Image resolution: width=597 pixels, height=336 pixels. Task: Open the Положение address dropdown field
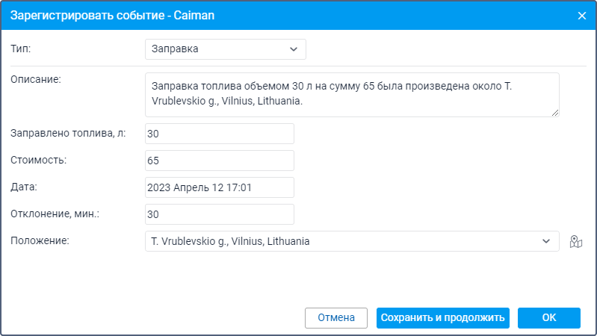(x=352, y=241)
